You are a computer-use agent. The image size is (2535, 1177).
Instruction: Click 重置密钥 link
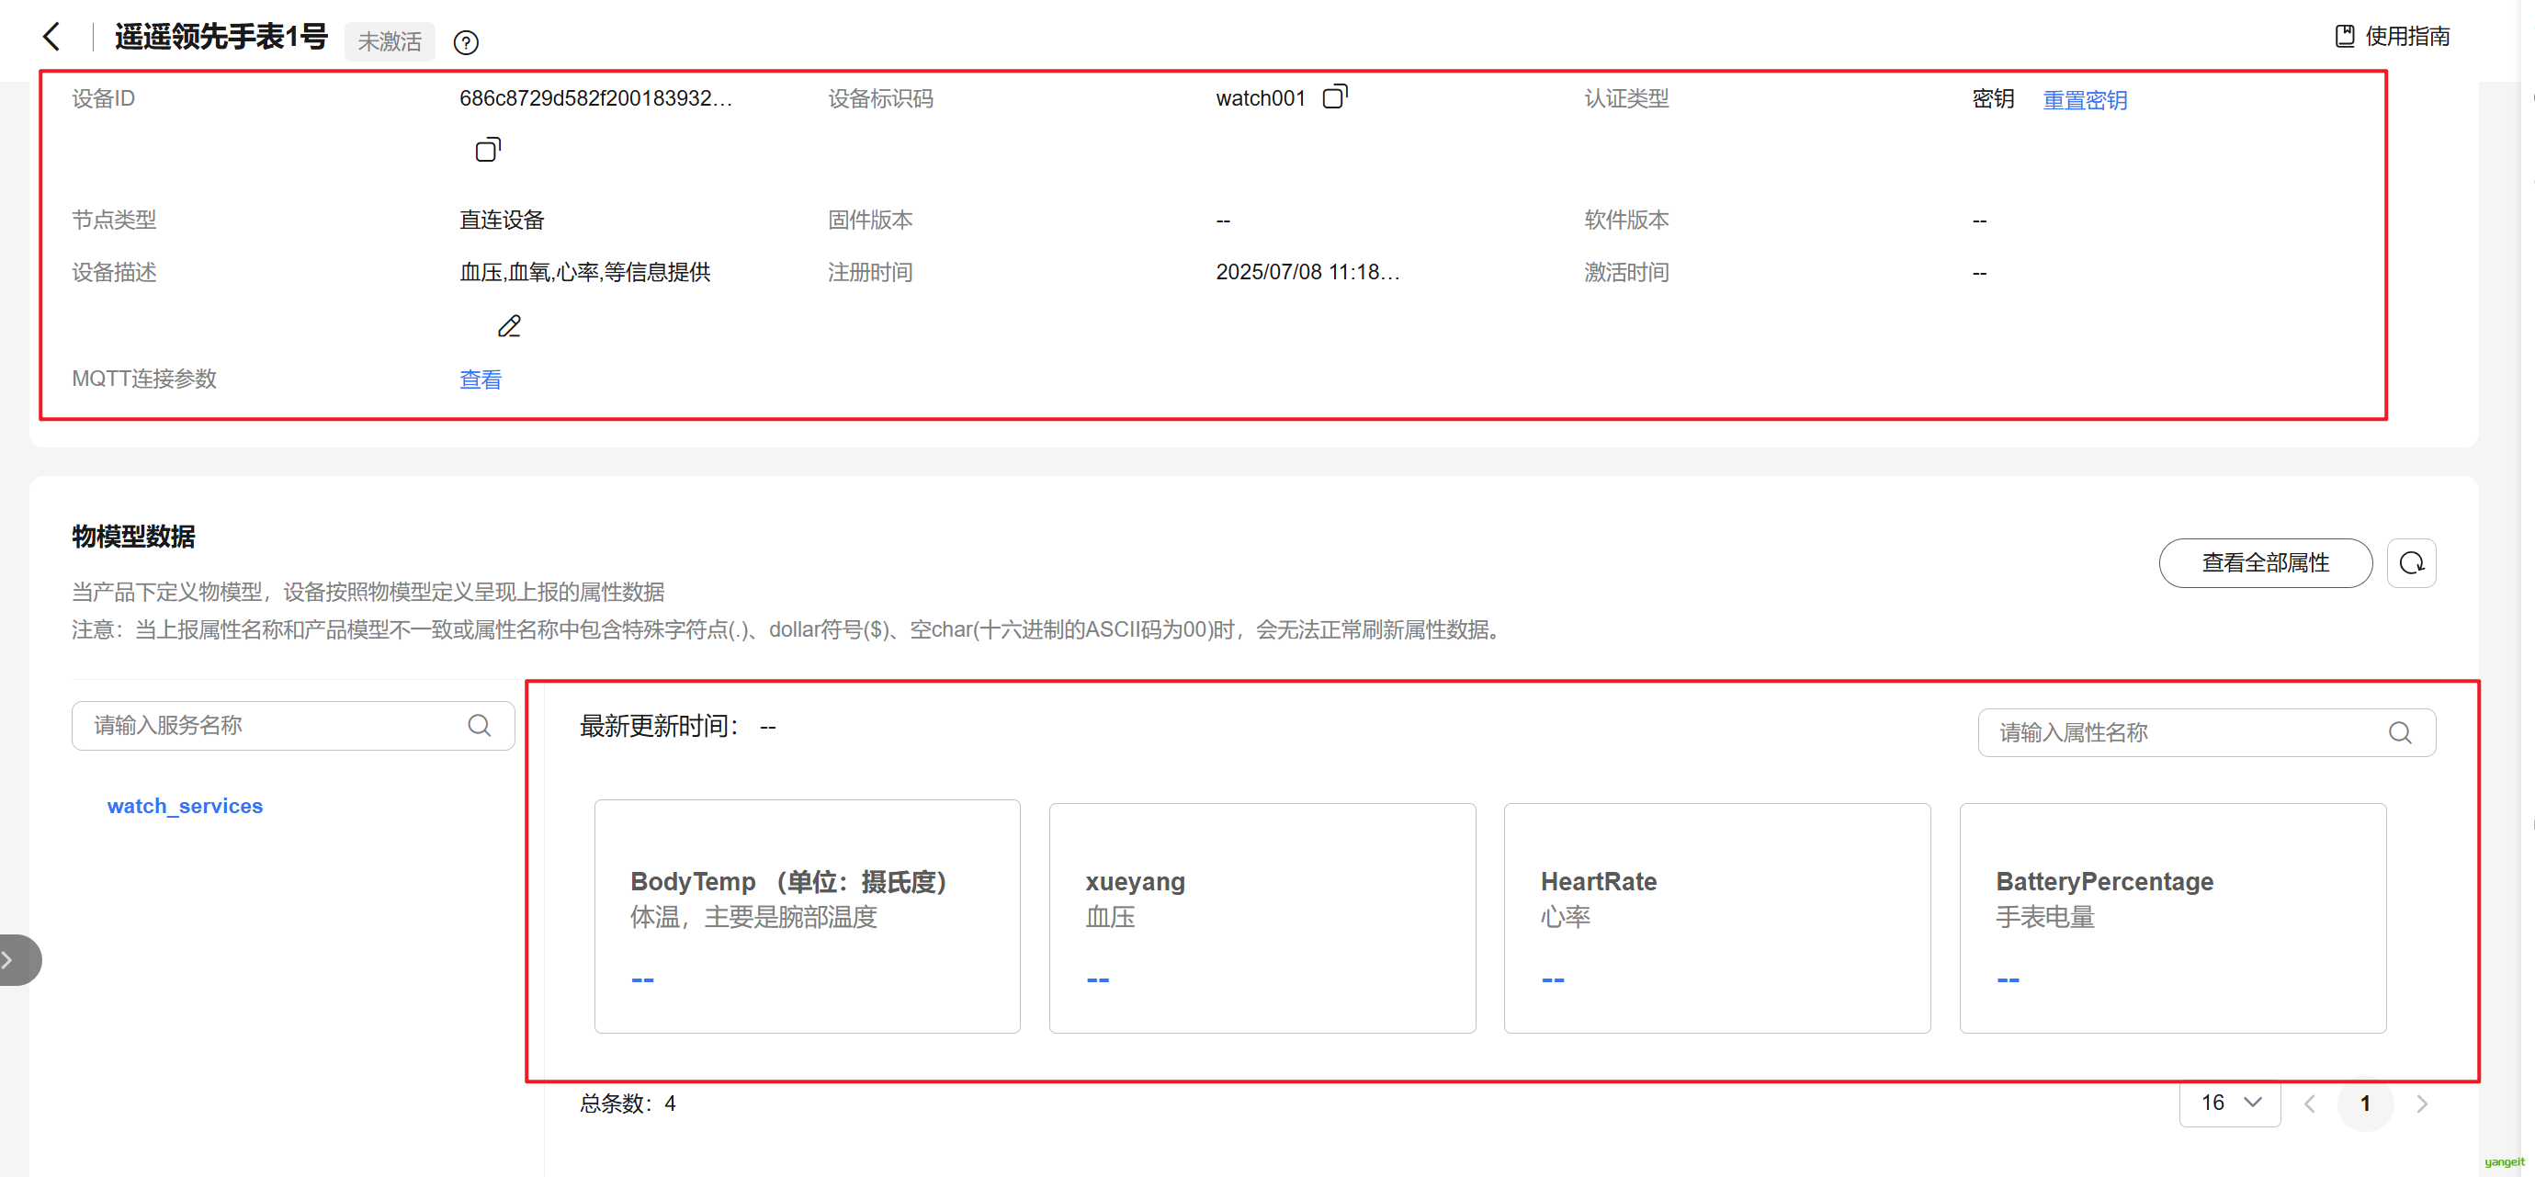[2084, 99]
